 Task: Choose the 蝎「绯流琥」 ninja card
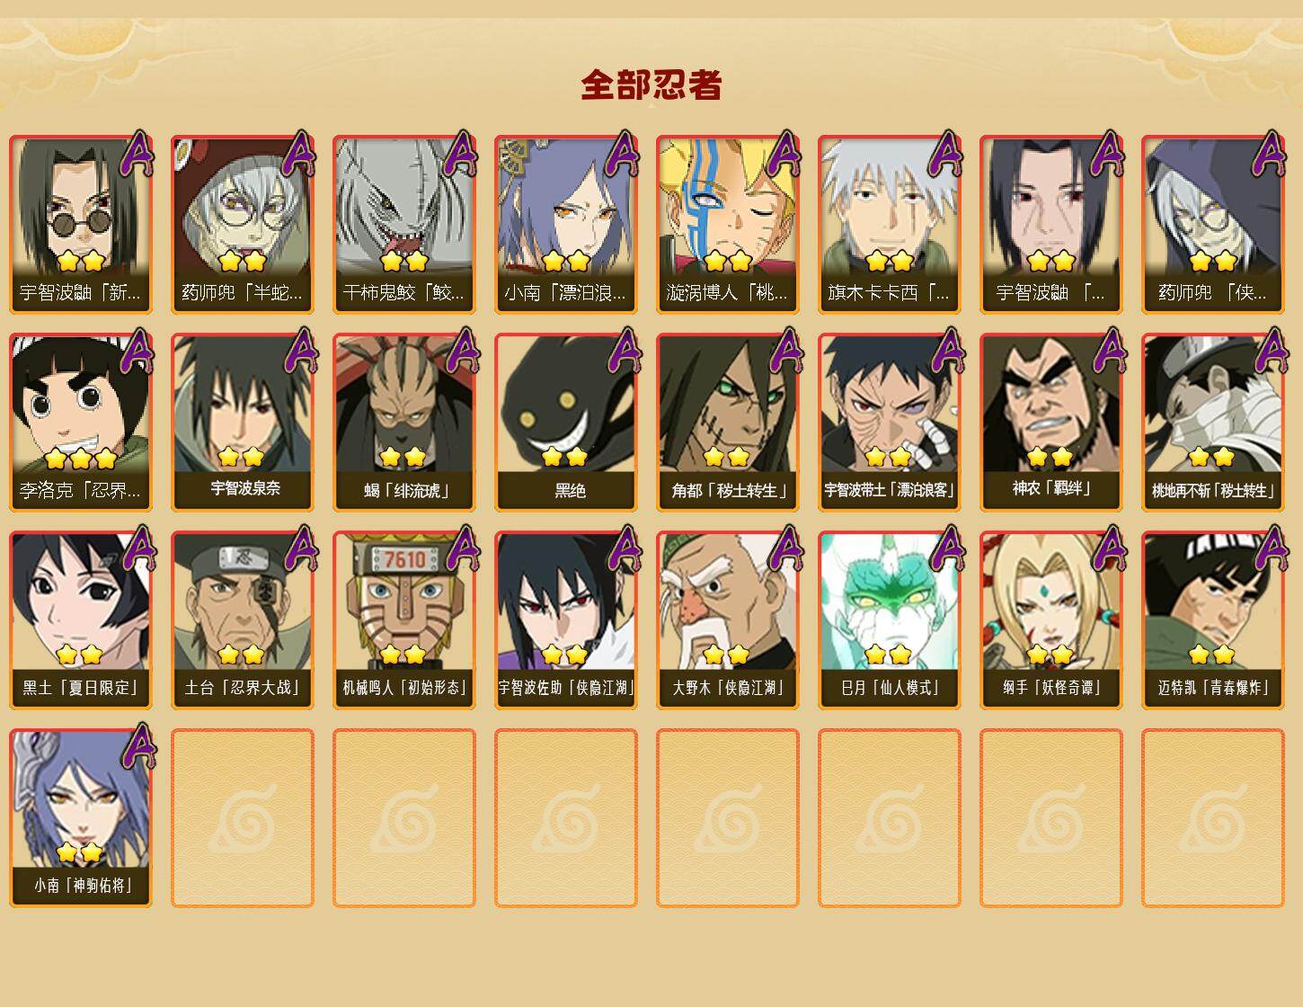(404, 422)
